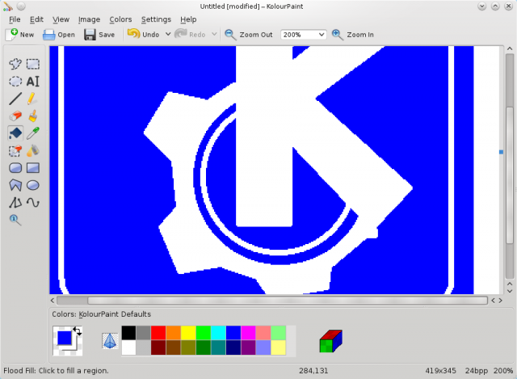Select the Color Picker eyedropper tool
517x379 pixels.
point(33,133)
